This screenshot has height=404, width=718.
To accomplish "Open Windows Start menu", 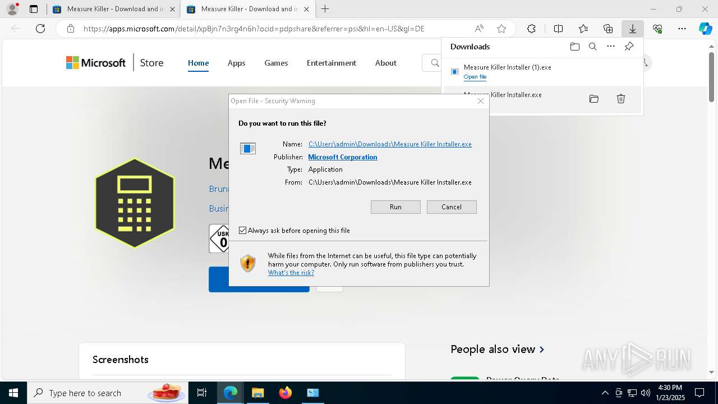I will pos(13,393).
